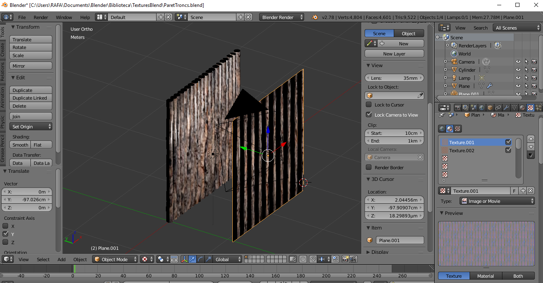543x283 pixels.
Task: Open the Modifiers wrench properties tab
Action: 506,108
